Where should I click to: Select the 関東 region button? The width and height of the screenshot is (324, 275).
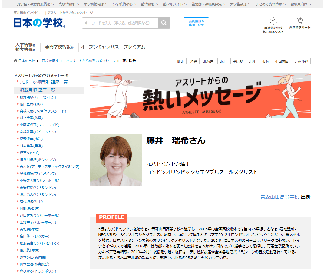coord(180,61)
